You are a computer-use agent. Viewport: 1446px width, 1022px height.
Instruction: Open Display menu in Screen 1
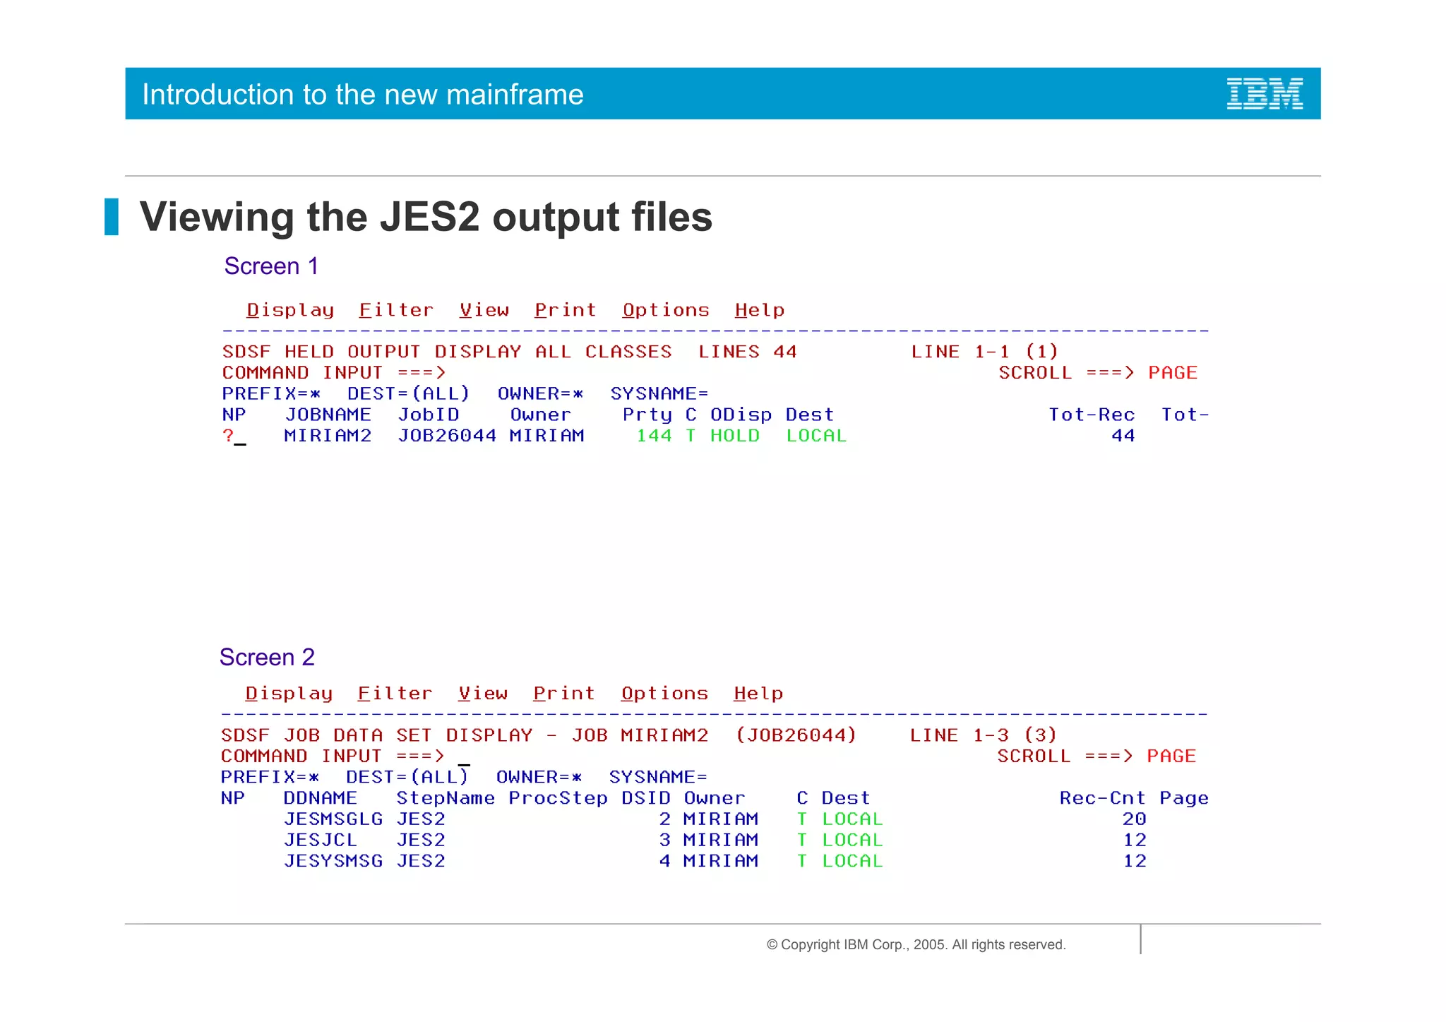point(290,310)
